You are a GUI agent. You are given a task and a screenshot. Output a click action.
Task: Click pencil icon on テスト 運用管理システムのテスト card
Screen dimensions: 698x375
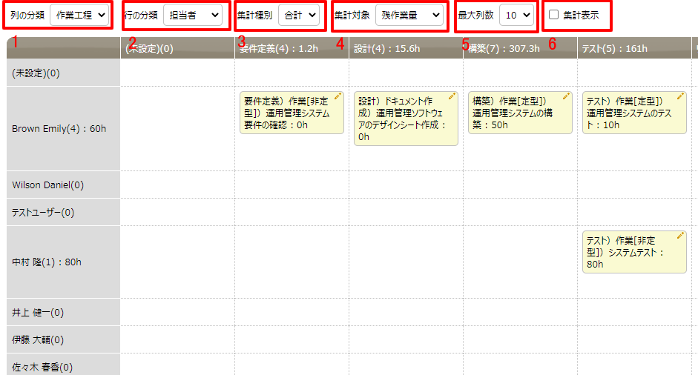pyautogui.click(x=681, y=96)
